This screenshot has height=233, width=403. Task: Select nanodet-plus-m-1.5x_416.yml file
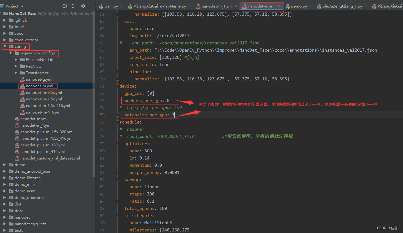pyautogui.click(x=47, y=139)
